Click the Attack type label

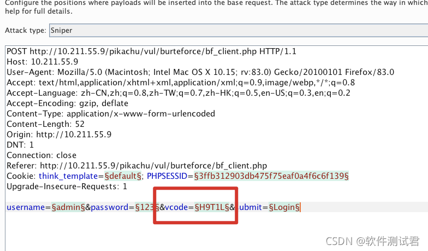pos(26,31)
